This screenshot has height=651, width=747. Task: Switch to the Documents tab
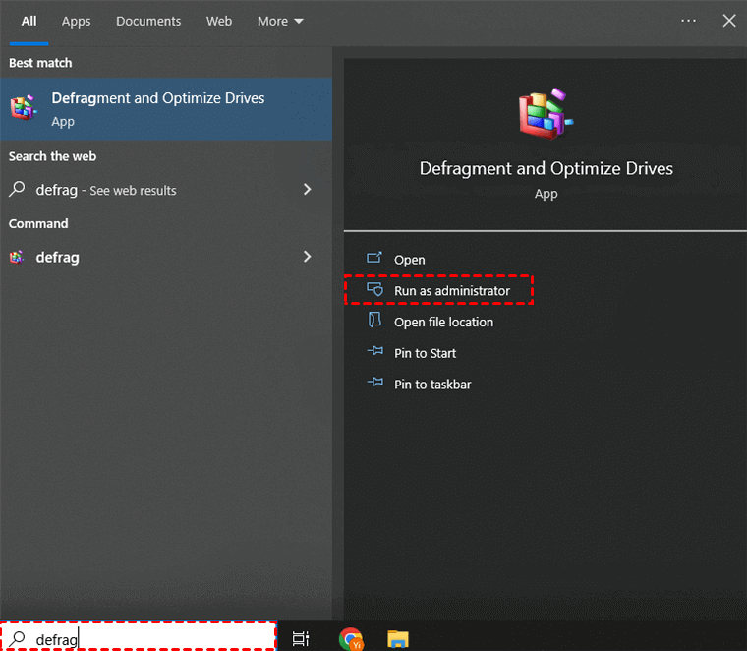[148, 21]
